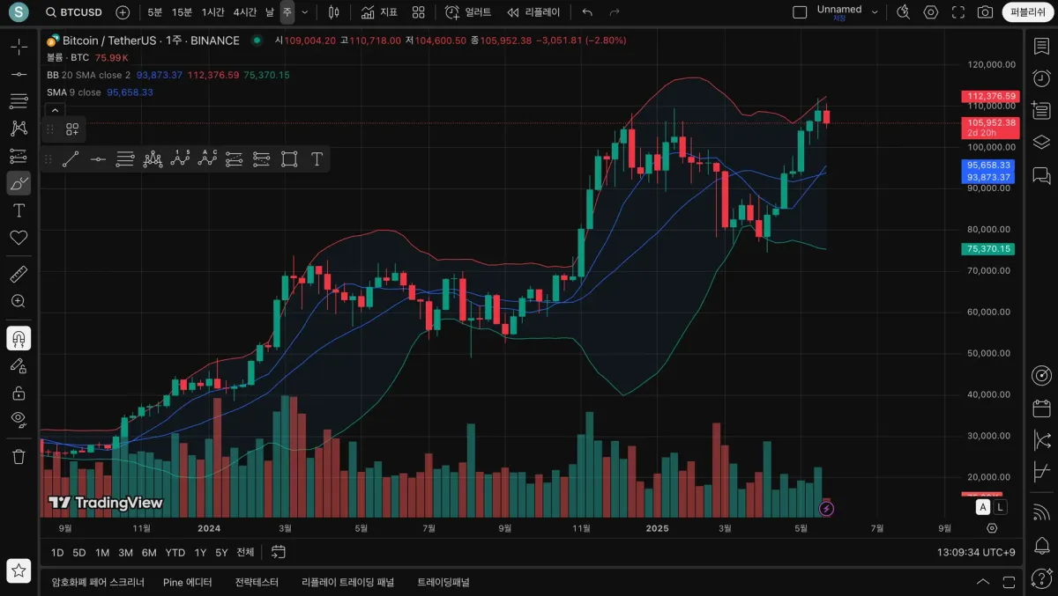
Task: Expand the timeframe interval dropdown chevron
Action: pos(305,12)
